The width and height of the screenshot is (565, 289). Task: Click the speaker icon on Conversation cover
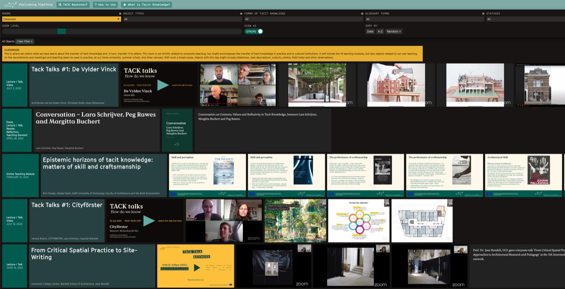177,144
